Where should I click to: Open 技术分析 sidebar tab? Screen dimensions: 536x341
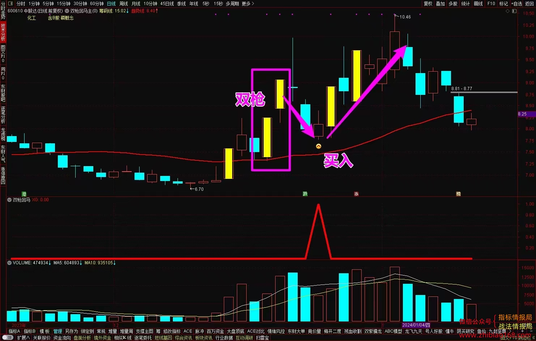click(x=3, y=32)
